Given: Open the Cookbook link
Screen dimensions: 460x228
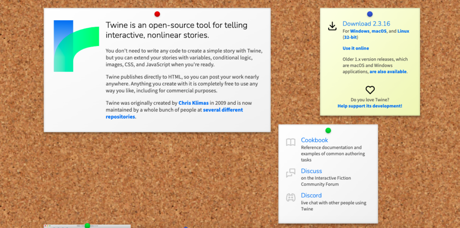Looking at the screenshot, I should point(314,140).
